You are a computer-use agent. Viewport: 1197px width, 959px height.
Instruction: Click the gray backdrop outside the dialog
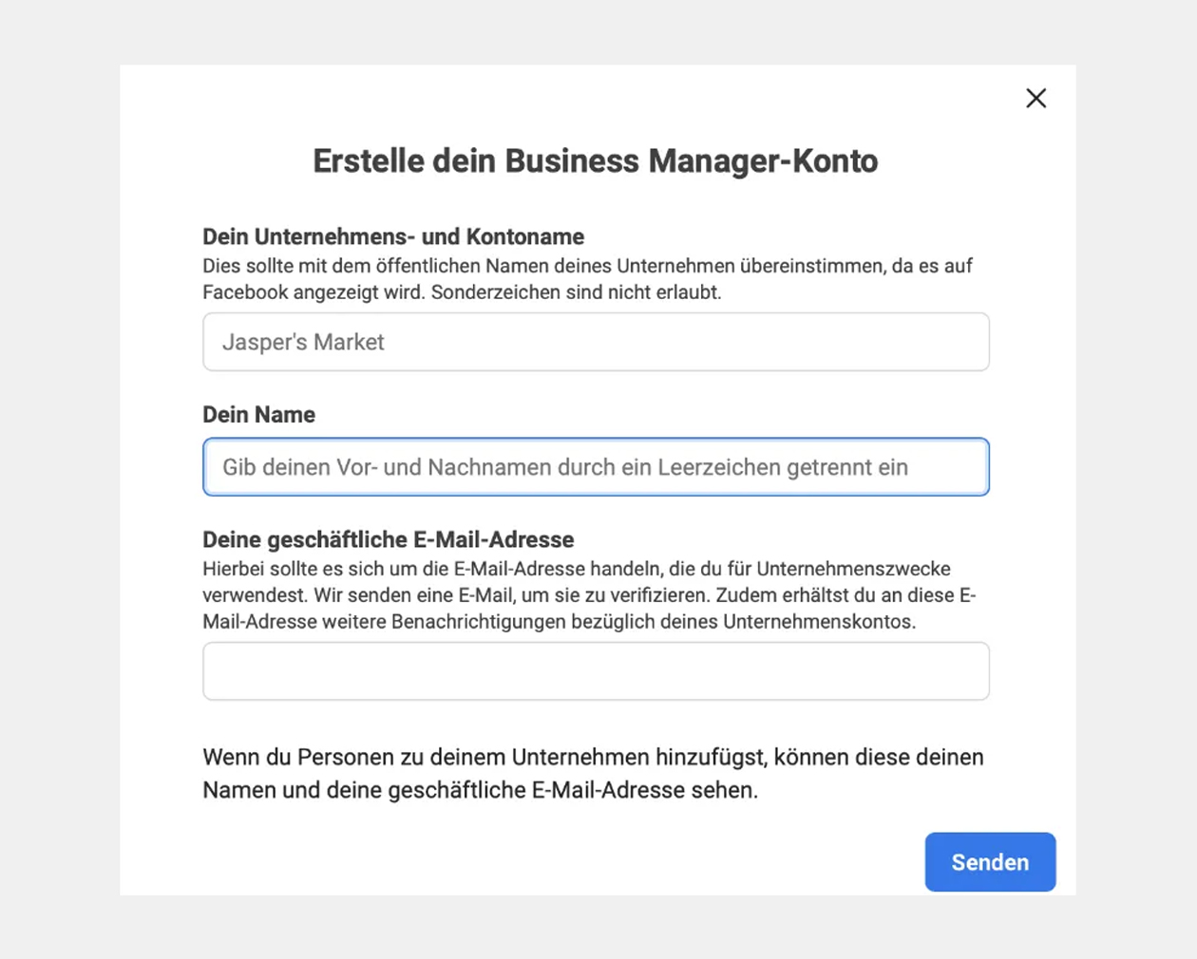(57, 475)
